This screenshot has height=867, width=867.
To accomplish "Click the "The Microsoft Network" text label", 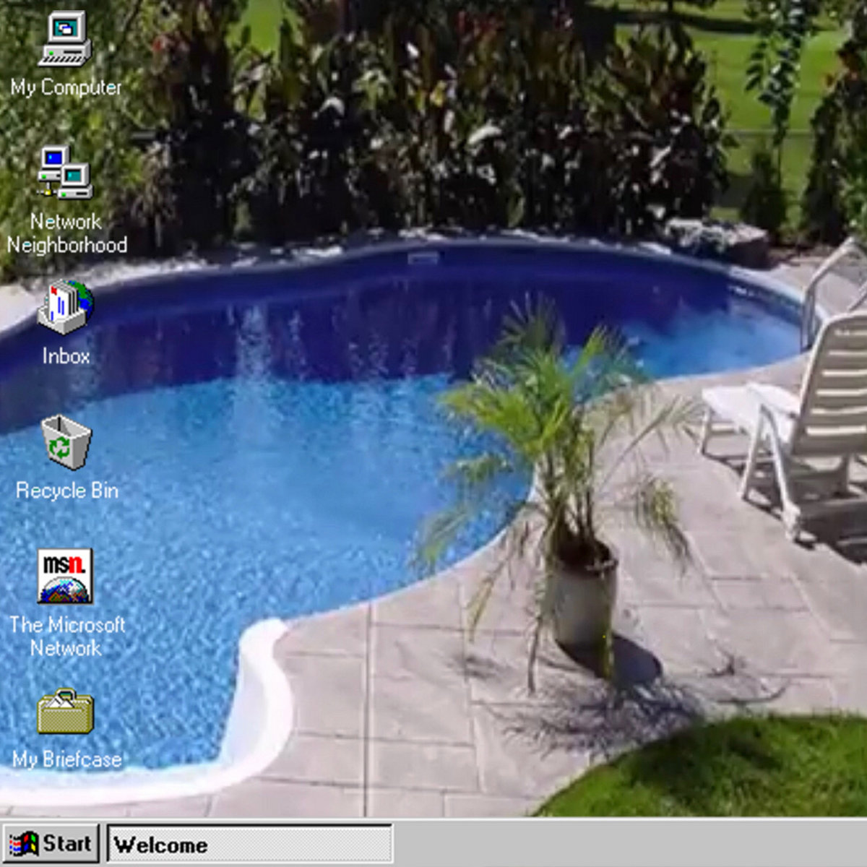I will point(66,636).
